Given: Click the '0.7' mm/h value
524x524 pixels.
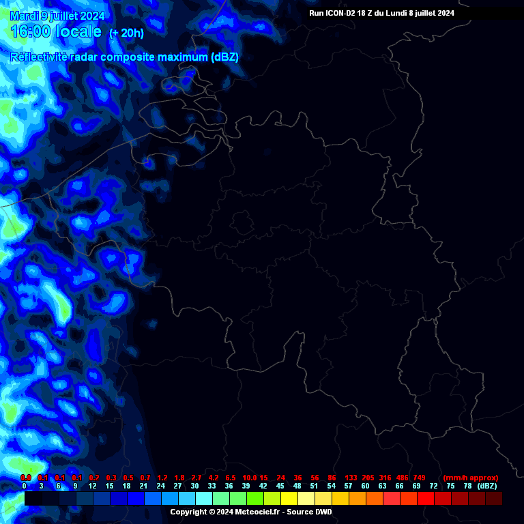Looking at the screenshot, I should coord(145,478).
